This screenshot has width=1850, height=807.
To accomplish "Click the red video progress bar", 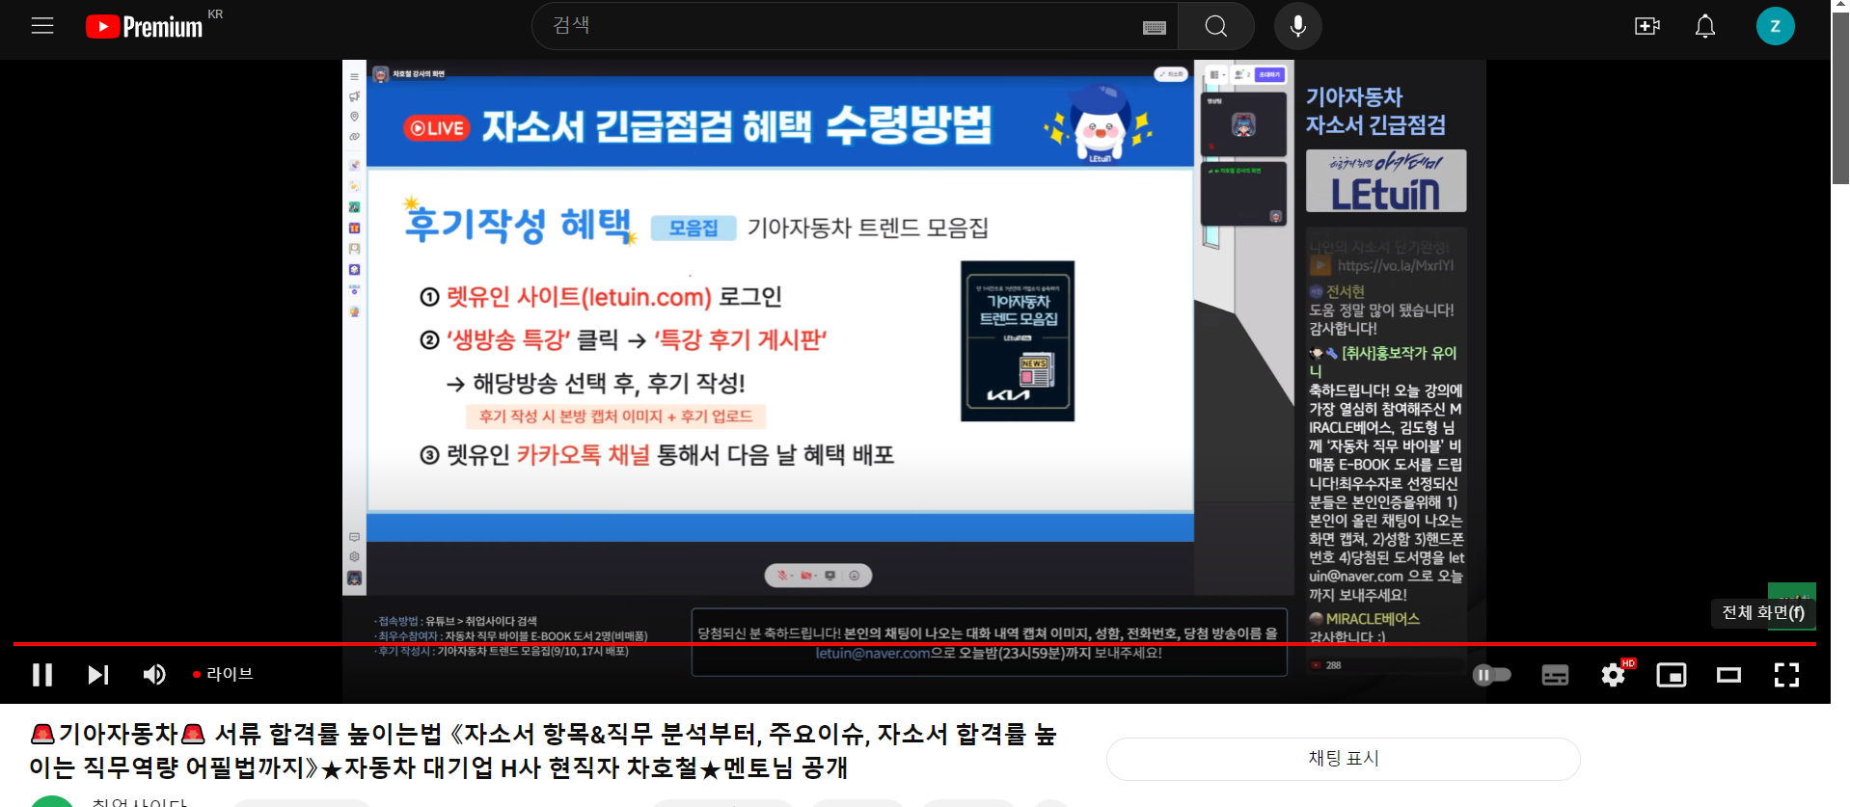I will tap(914, 643).
